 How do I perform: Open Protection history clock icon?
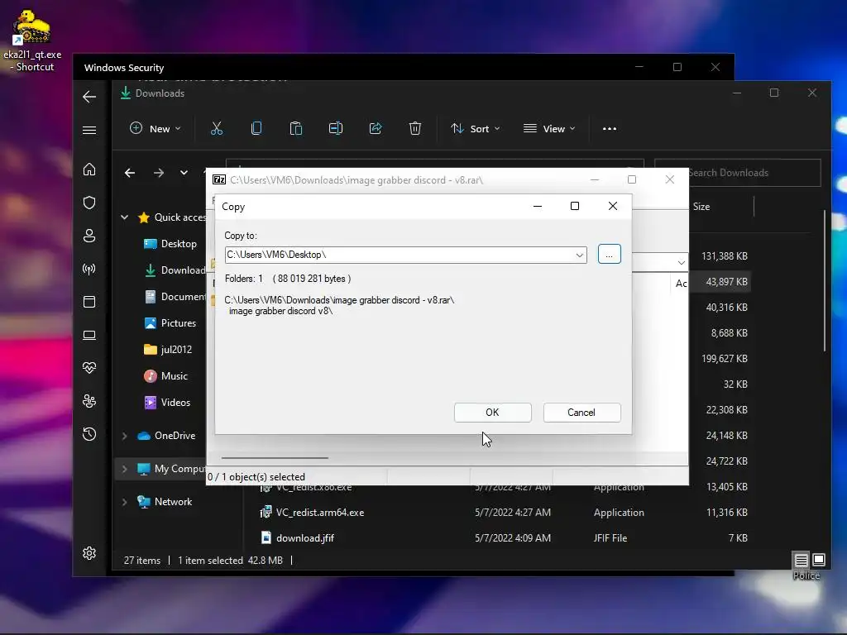pos(89,434)
